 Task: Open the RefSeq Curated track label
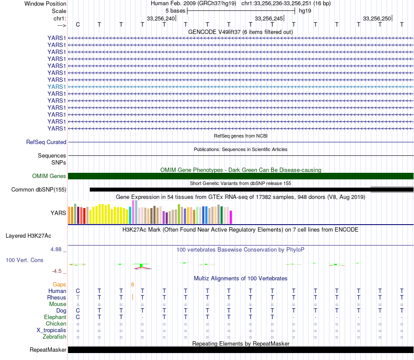(46, 142)
